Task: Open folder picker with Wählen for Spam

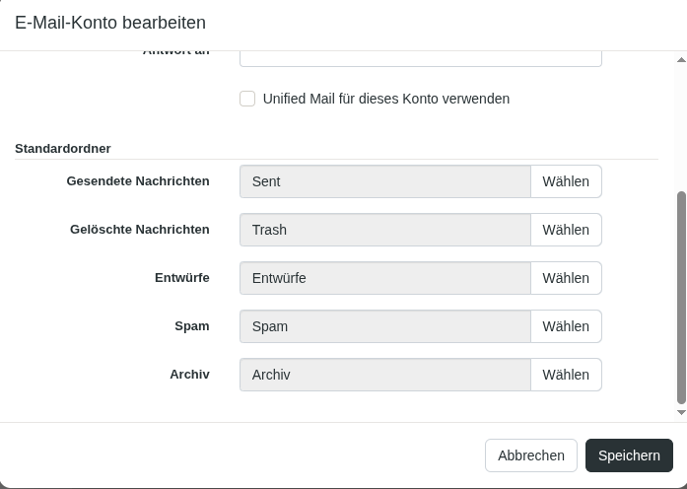Action: pos(566,326)
